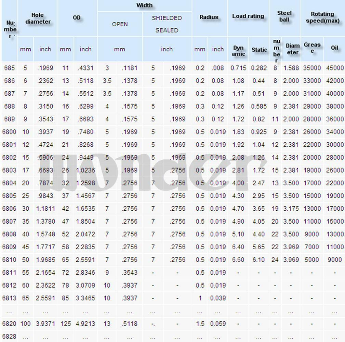Screen dimensions: 345x342
Task: Click the Static load subheader
Action: 259,50
